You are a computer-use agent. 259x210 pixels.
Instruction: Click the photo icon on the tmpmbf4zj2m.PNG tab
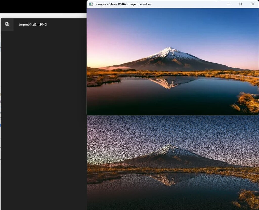pos(7,24)
